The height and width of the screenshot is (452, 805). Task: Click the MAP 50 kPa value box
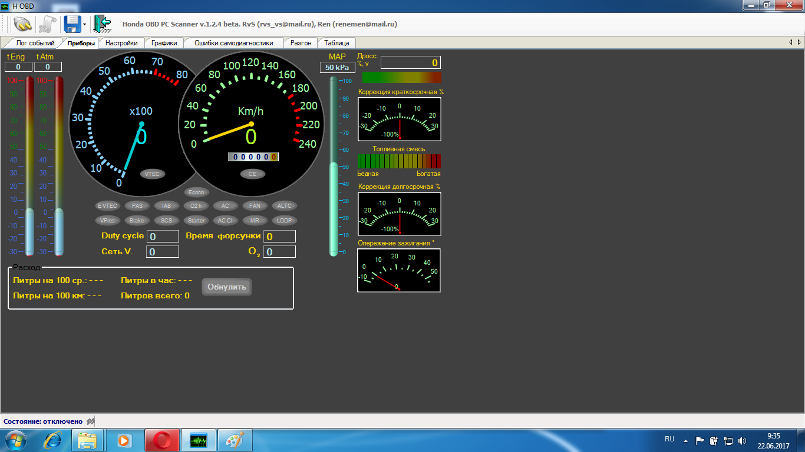coord(338,68)
